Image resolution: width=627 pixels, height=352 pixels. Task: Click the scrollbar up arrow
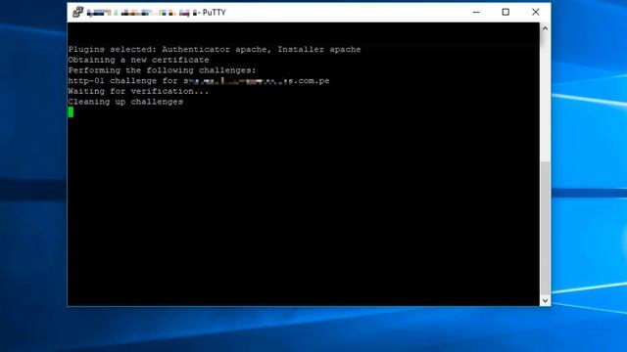pyautogui.click(x=545, y=28)
